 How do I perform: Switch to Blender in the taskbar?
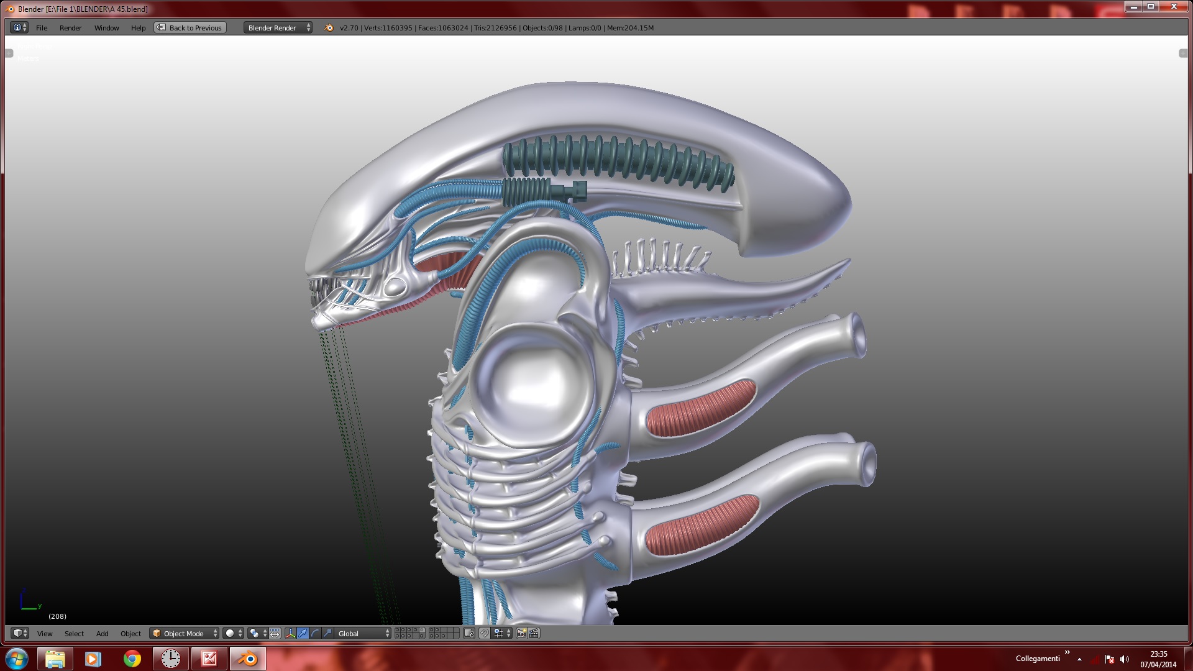pos(247,659)
